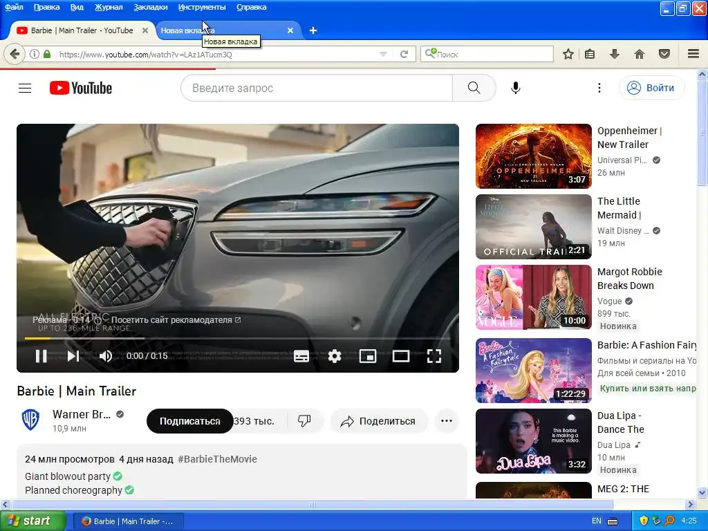Start voice search with microphone icon
The height and width of the screenshot is (531, 708).
tap(516, 88)
